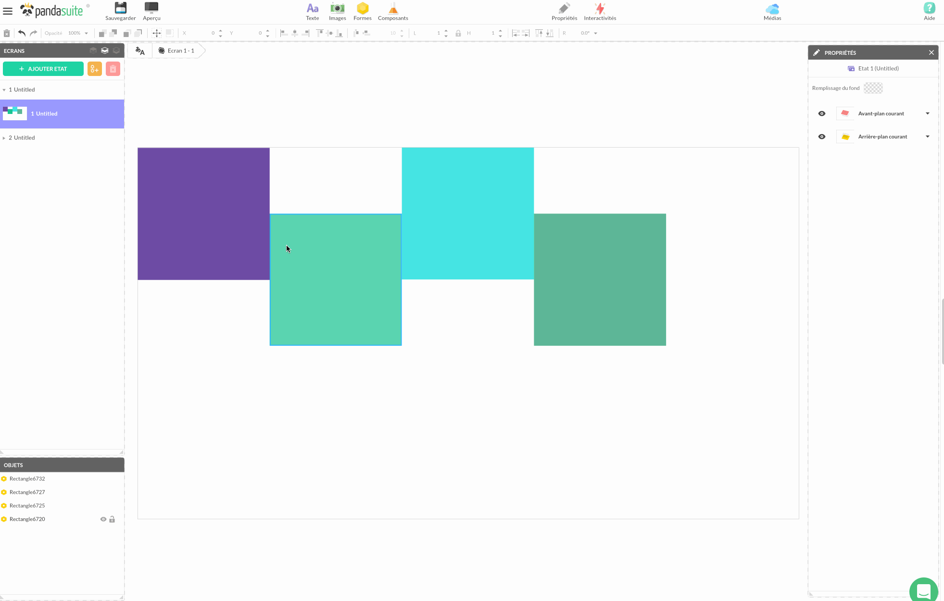944x601 pixels.
Task: Expand the Avant-plan courant dropdown arrow
Action: click(x=928, y=113)
